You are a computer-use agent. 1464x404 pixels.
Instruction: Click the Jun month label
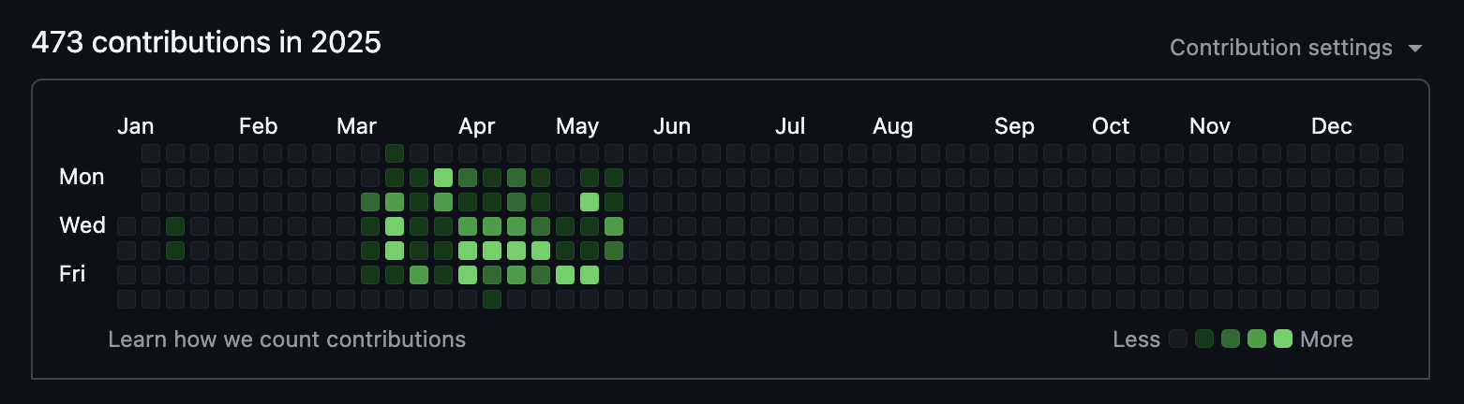coord(672,126)
